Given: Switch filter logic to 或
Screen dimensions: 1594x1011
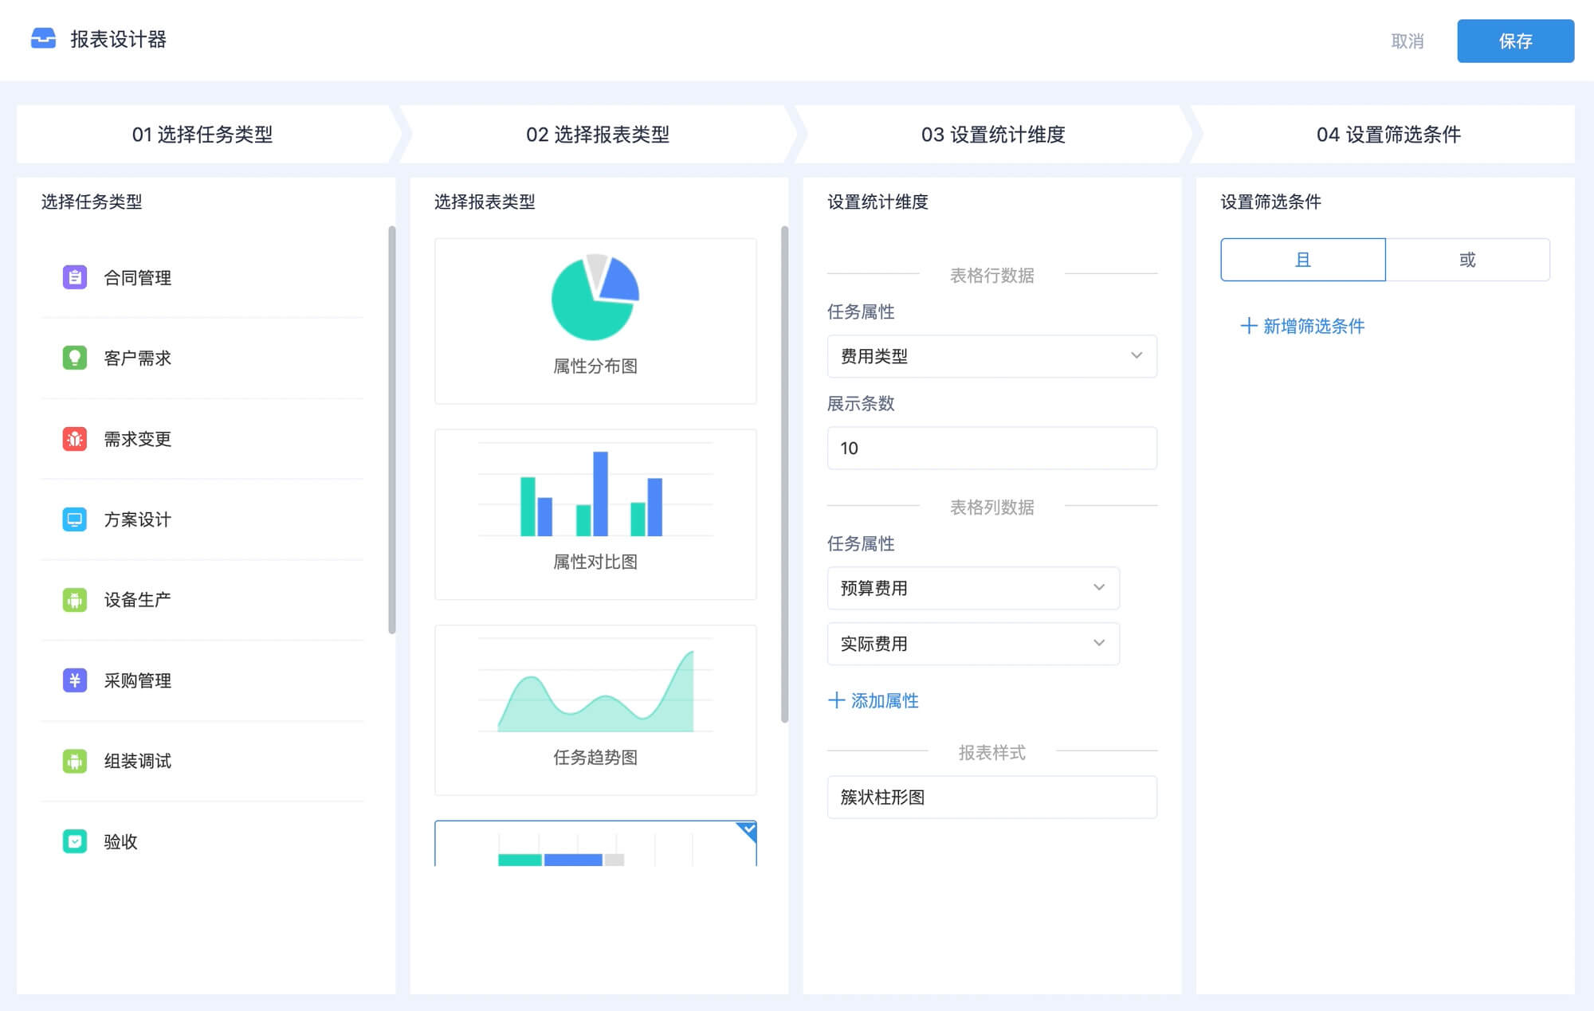Looking at the screenshot, I should point(1467,260).
